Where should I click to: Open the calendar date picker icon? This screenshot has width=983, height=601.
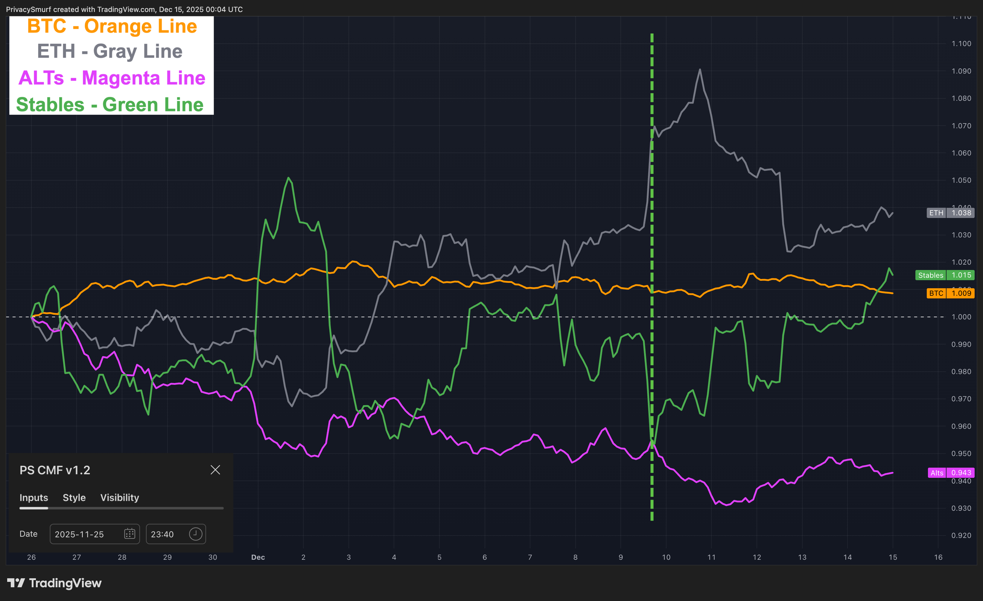tap(130, 534)
